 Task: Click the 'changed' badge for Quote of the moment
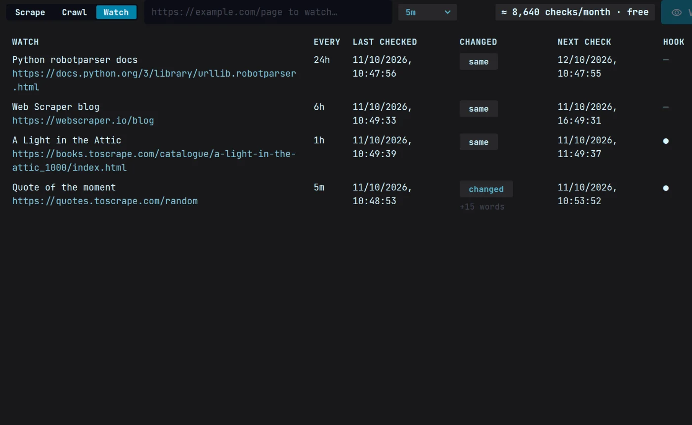[x=486, y=189]
